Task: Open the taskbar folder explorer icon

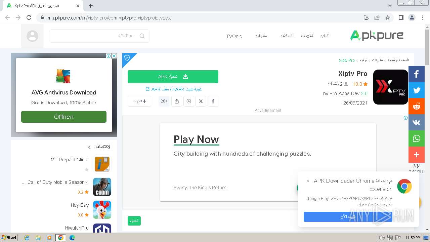Action: click(x=38, y=238)
